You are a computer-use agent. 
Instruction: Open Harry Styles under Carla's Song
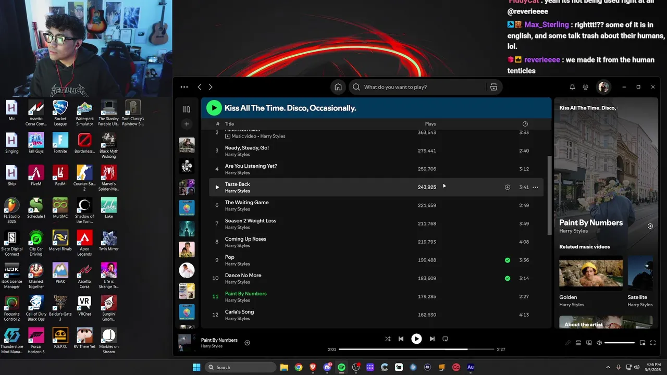(238, 318)
